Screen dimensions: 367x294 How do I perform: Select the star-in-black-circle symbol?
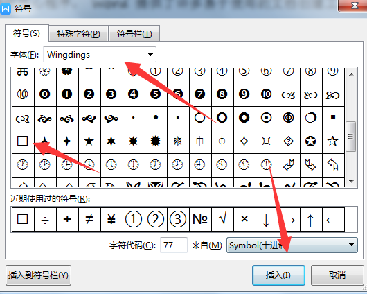point(310,141)
